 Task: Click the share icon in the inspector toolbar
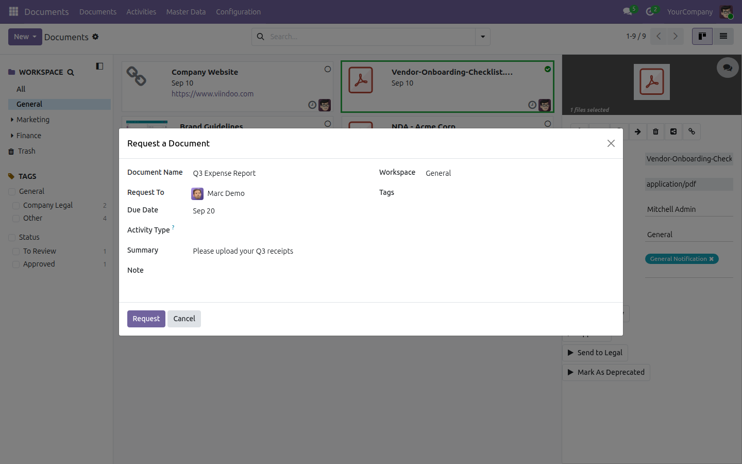coord(673,131)
